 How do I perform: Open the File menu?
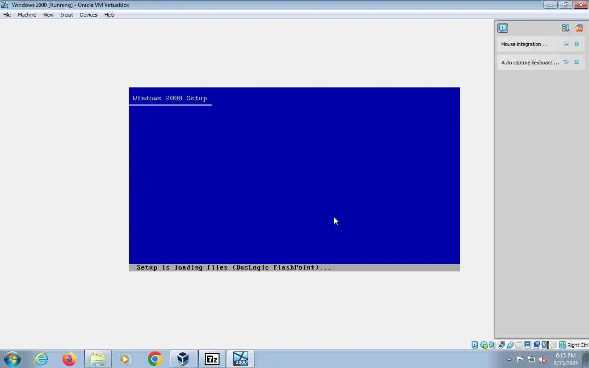pyautogui.click(x=7, y=15)
